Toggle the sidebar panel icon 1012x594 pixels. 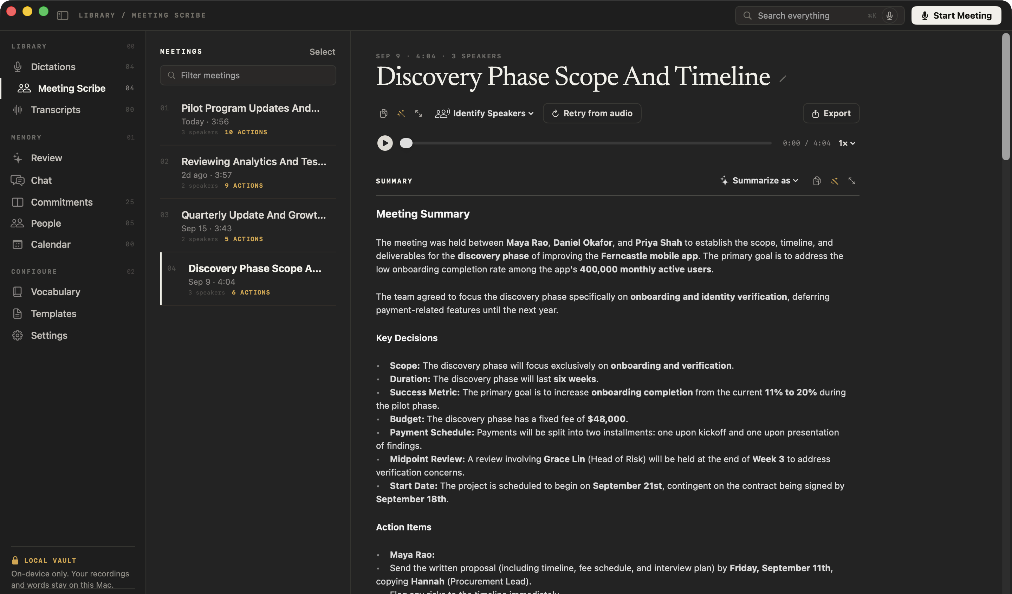[63, 15]
